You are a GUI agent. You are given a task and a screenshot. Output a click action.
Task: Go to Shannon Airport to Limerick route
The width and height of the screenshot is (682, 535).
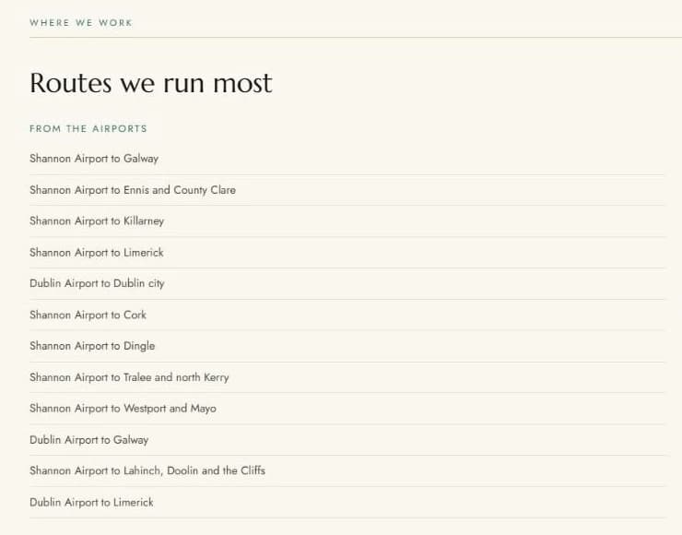click(97, 253)
